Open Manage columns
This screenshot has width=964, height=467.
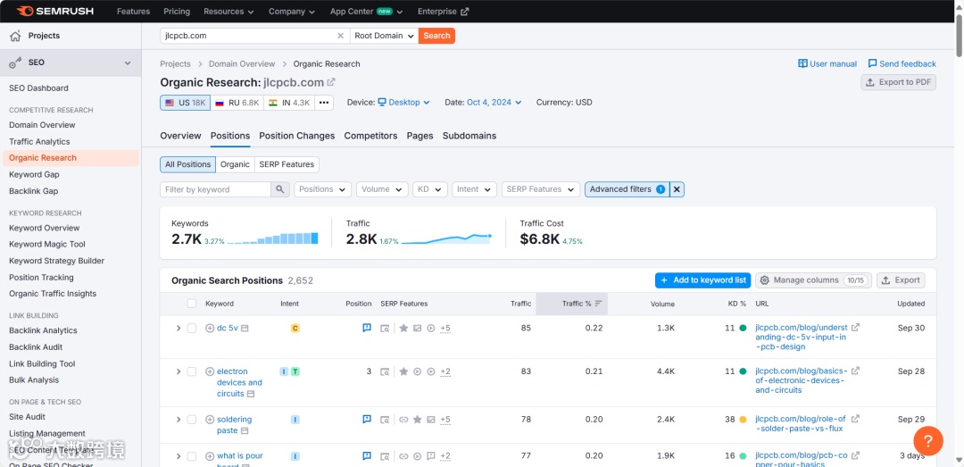813,280
